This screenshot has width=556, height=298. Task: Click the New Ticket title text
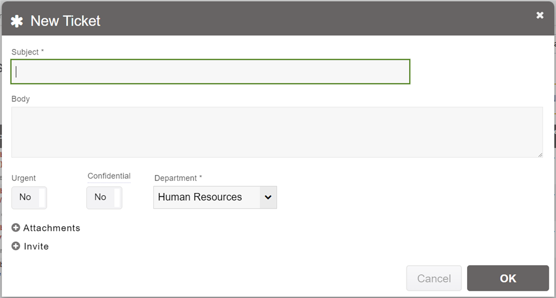click(x=66, y=21)
